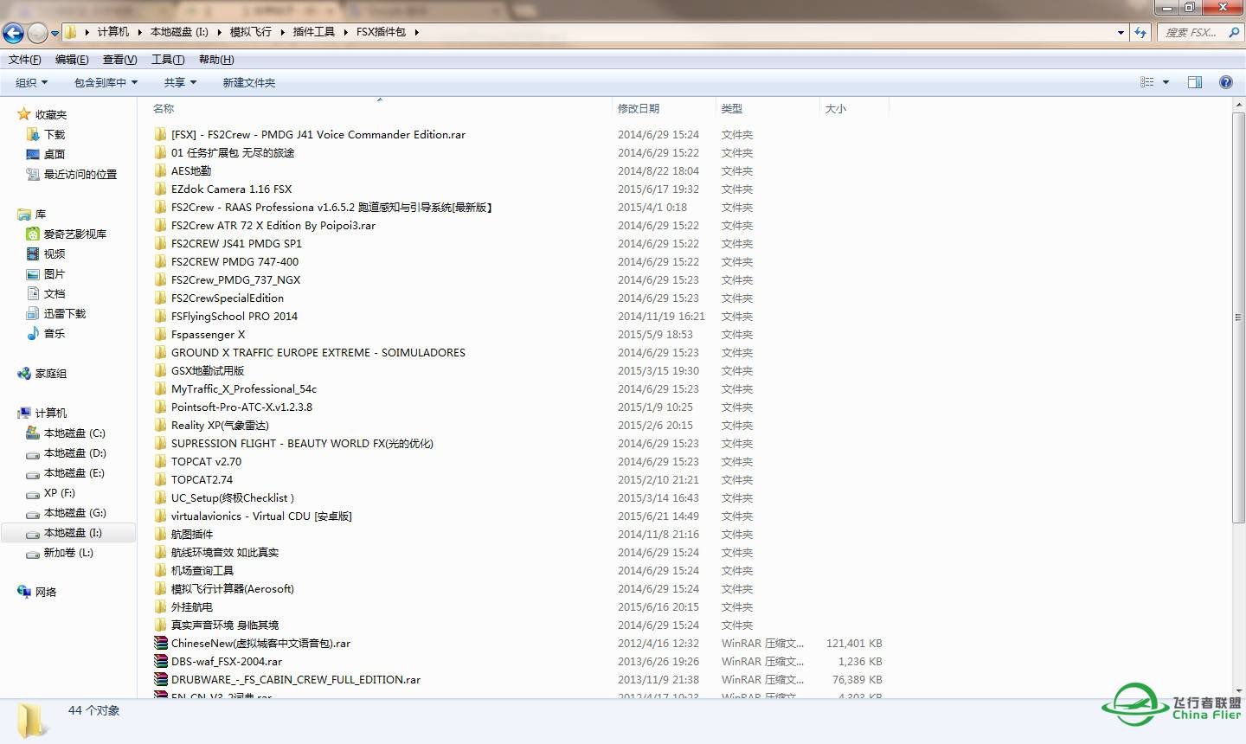The width and height of the screenshot is (1246, 744).
Task: Click the 最近访问的位置 icon in favorites
Action: click(x=33, y=174)
